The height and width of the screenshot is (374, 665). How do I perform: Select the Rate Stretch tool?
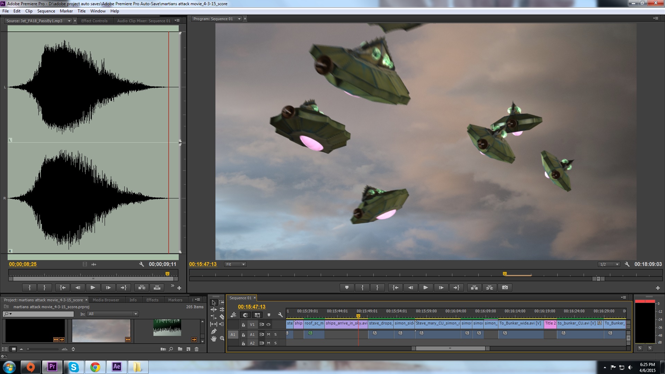click(214, 317)
